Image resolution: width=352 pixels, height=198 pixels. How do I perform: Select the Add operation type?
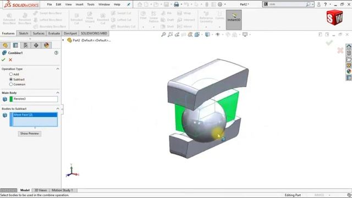[x=11, y=74]
